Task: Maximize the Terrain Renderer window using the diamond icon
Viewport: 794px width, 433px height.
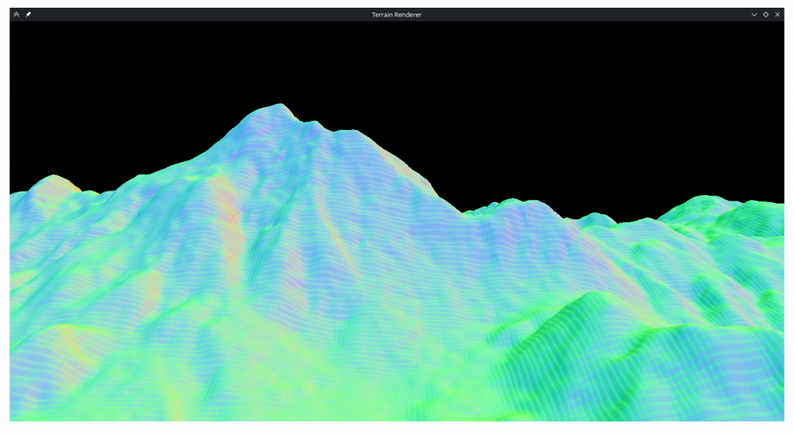Action: [765, 15]
